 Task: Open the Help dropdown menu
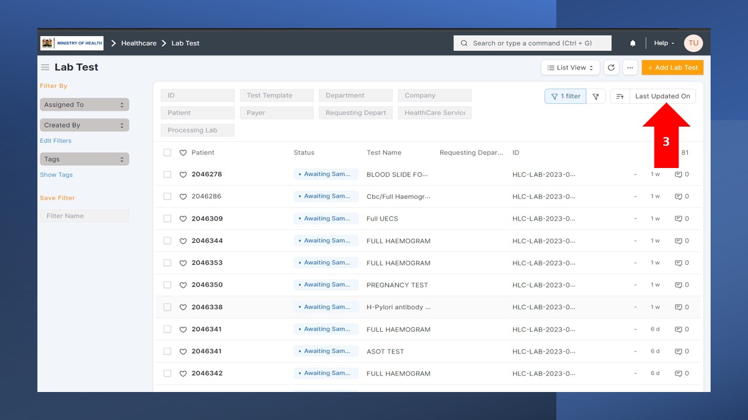click(664, 43)
